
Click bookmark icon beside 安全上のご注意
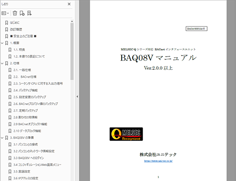point(7,36)
